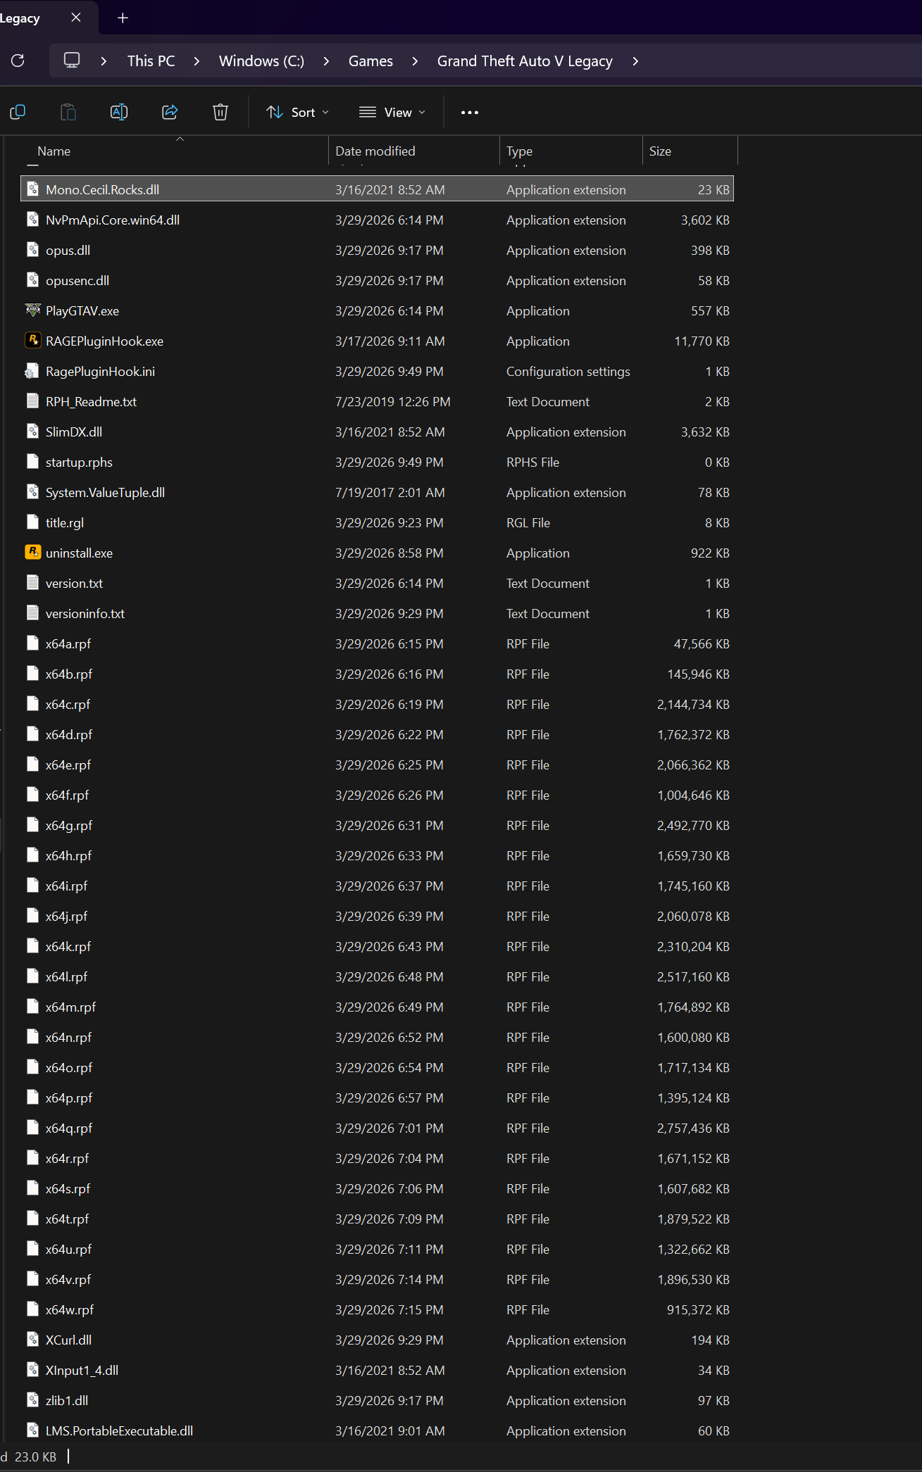Select the RAGEPluginHook.exe icon
This screenshot has width=922, height=1472.
pyautogui.click(x=32, y=341)
